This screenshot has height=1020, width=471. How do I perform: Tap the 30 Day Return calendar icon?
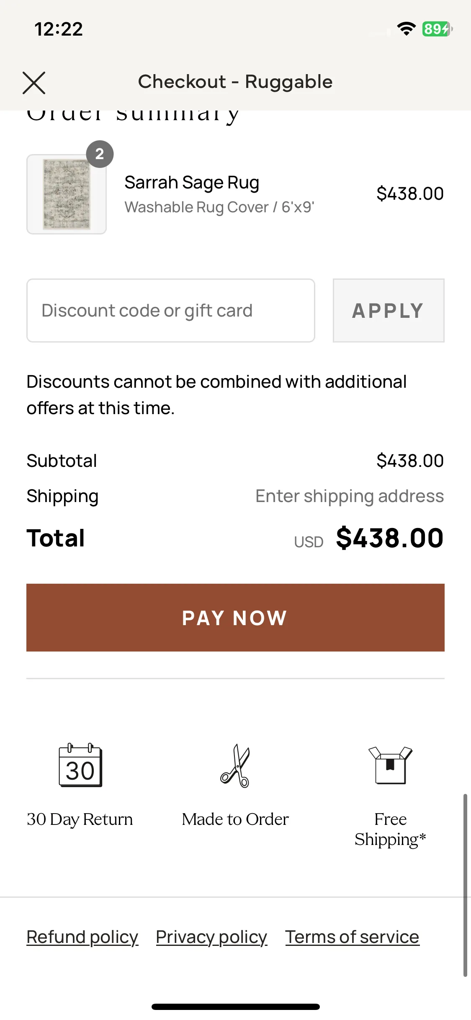pyautogui.click(x=80, y=765)
